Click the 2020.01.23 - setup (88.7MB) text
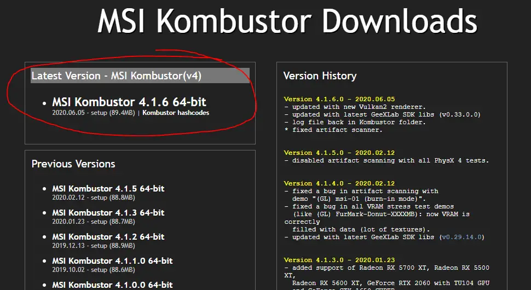Screen dimensions: 531x290 tap(94, 222)
